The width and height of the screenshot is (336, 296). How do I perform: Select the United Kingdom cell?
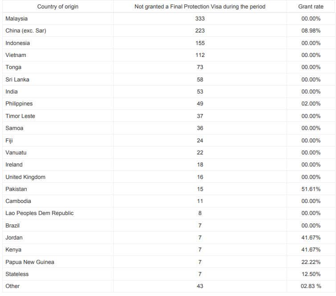(x=25, y=177)
